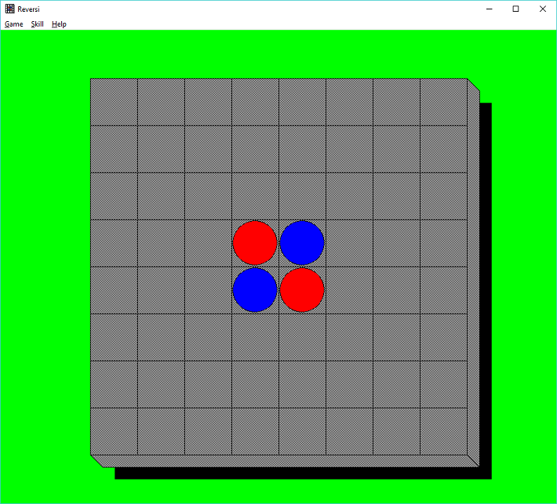Click the top-left corner board square
The image size is (557, 504).
[x=114, y=102]
